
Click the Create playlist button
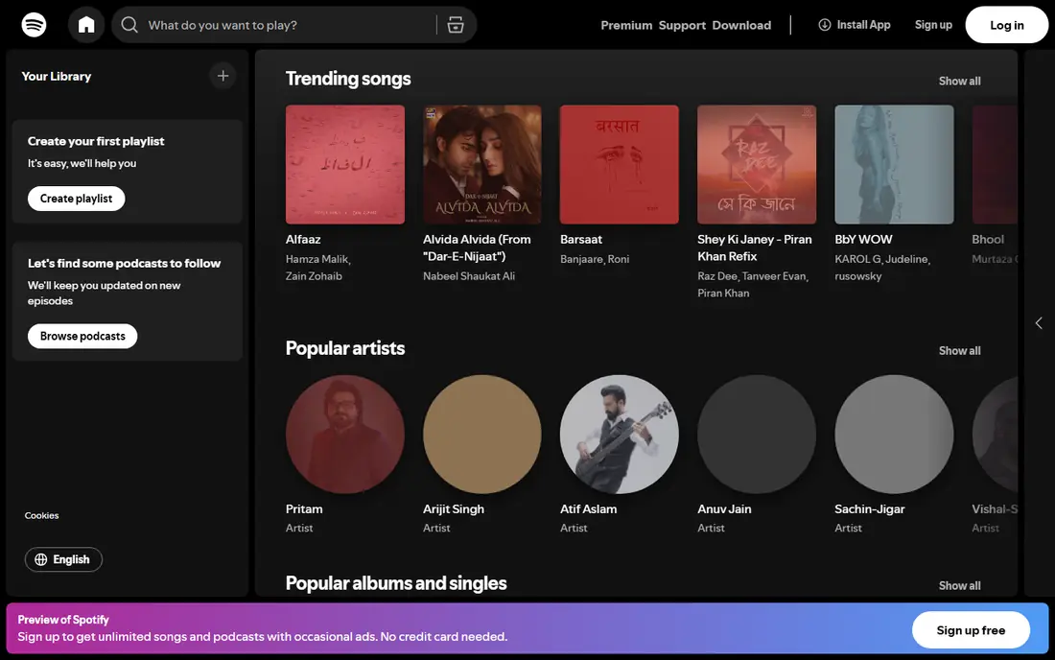pos(76,199)
